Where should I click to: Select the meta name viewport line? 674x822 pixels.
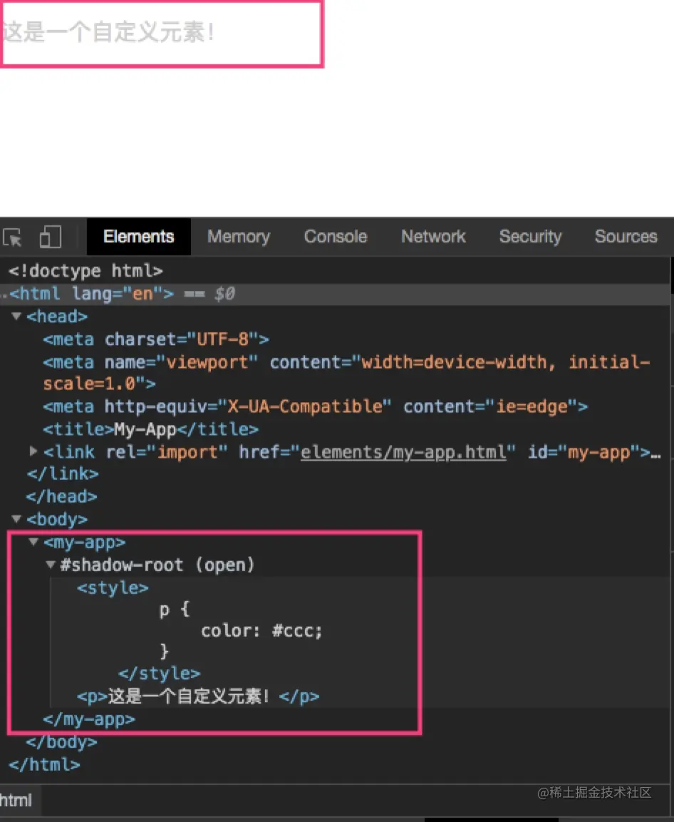[346, 373]
